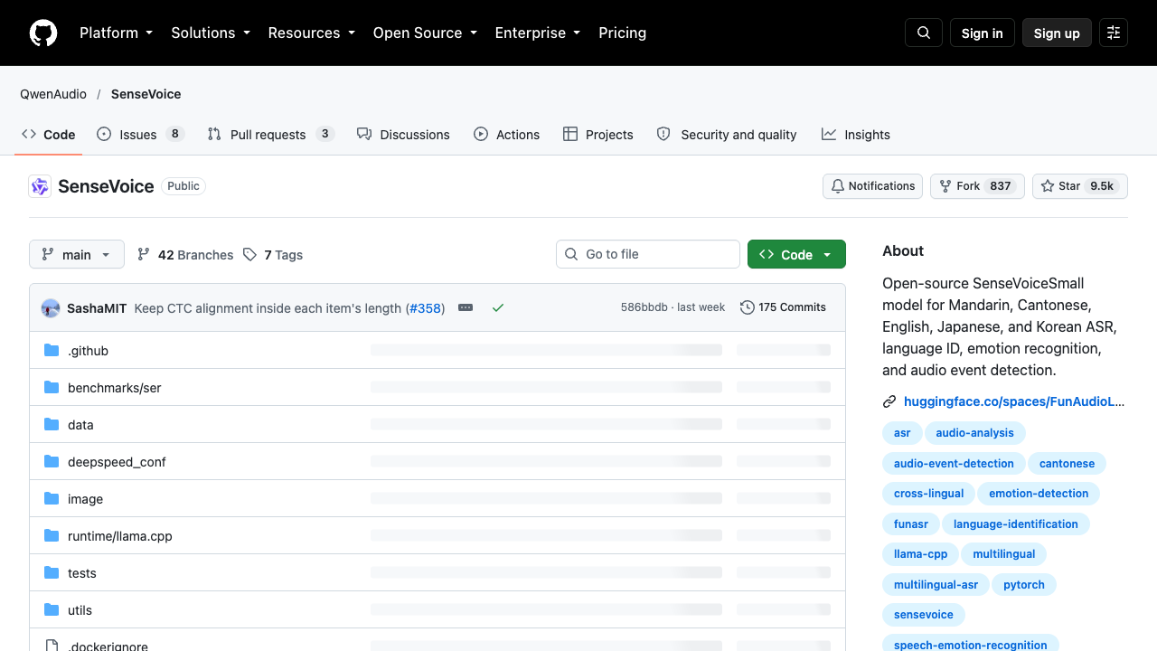Open the main branch selector
This screenshot has width=1157, height=651.
(x=76, y=255)
